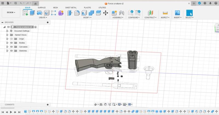Open the INSERT dropdown menu
The width and height of the screenshot is (219, 115).
point(177,17)
